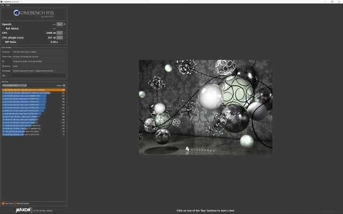Select the top orange ranking entry
This screenshot has height=214, width=343.
(x=33, y=89)
